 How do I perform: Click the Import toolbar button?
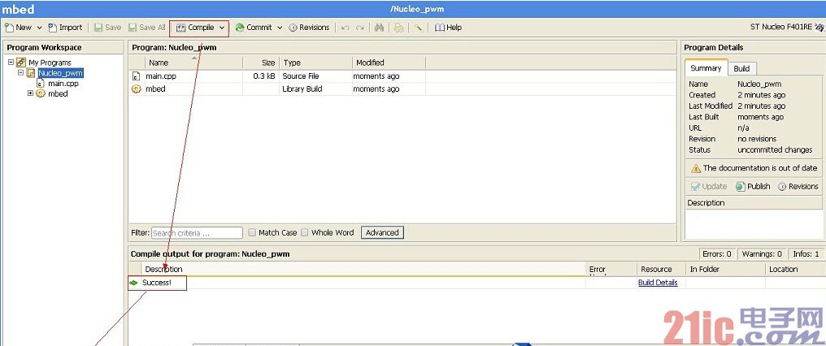click(x=65, y=28)
